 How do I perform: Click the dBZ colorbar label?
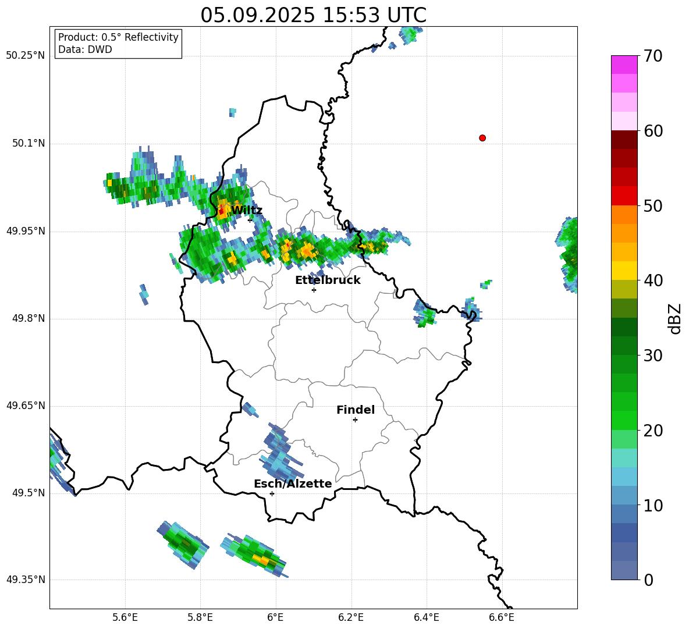(x=674, y=318)
